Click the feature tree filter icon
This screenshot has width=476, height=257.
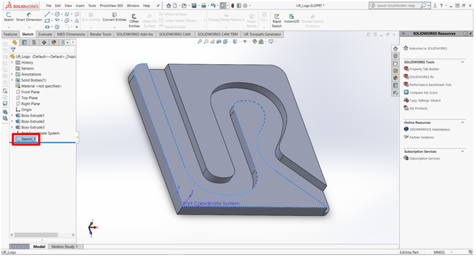13,50
